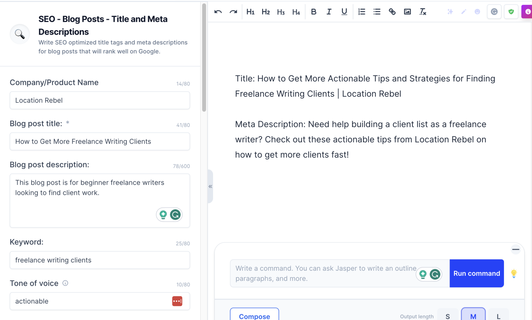Screen dimensions: 532x320
Task: Click the Tone of voice input field
Action: pyautogui.click(x=100, y=301)
